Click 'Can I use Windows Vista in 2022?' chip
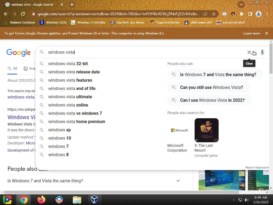 [x=210, y=100]
